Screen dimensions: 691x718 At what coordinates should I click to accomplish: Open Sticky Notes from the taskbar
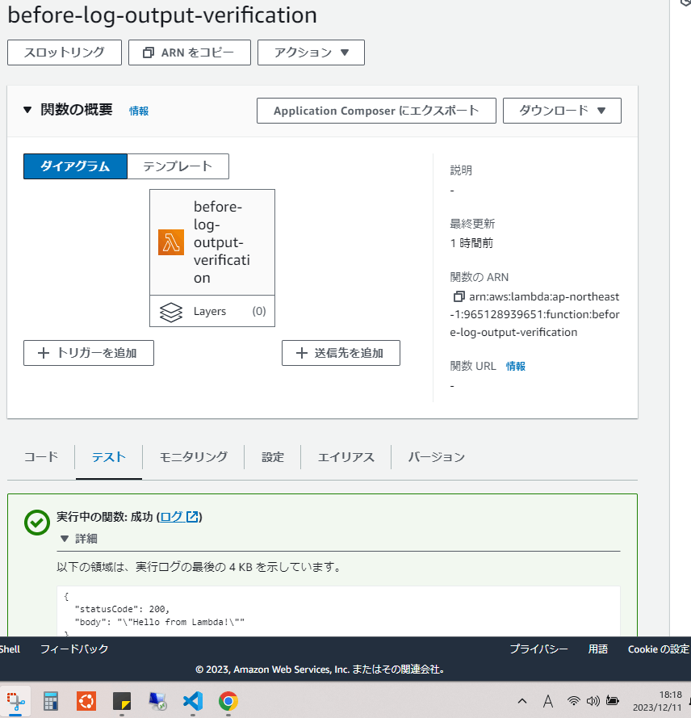[122, 701]
